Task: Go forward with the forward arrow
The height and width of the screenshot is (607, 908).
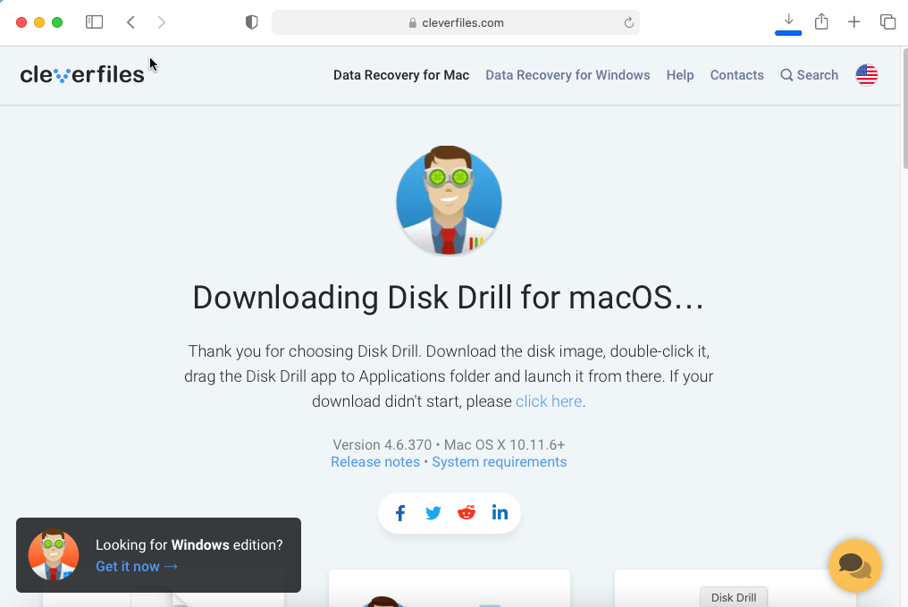Action: [x=162, y=22]
